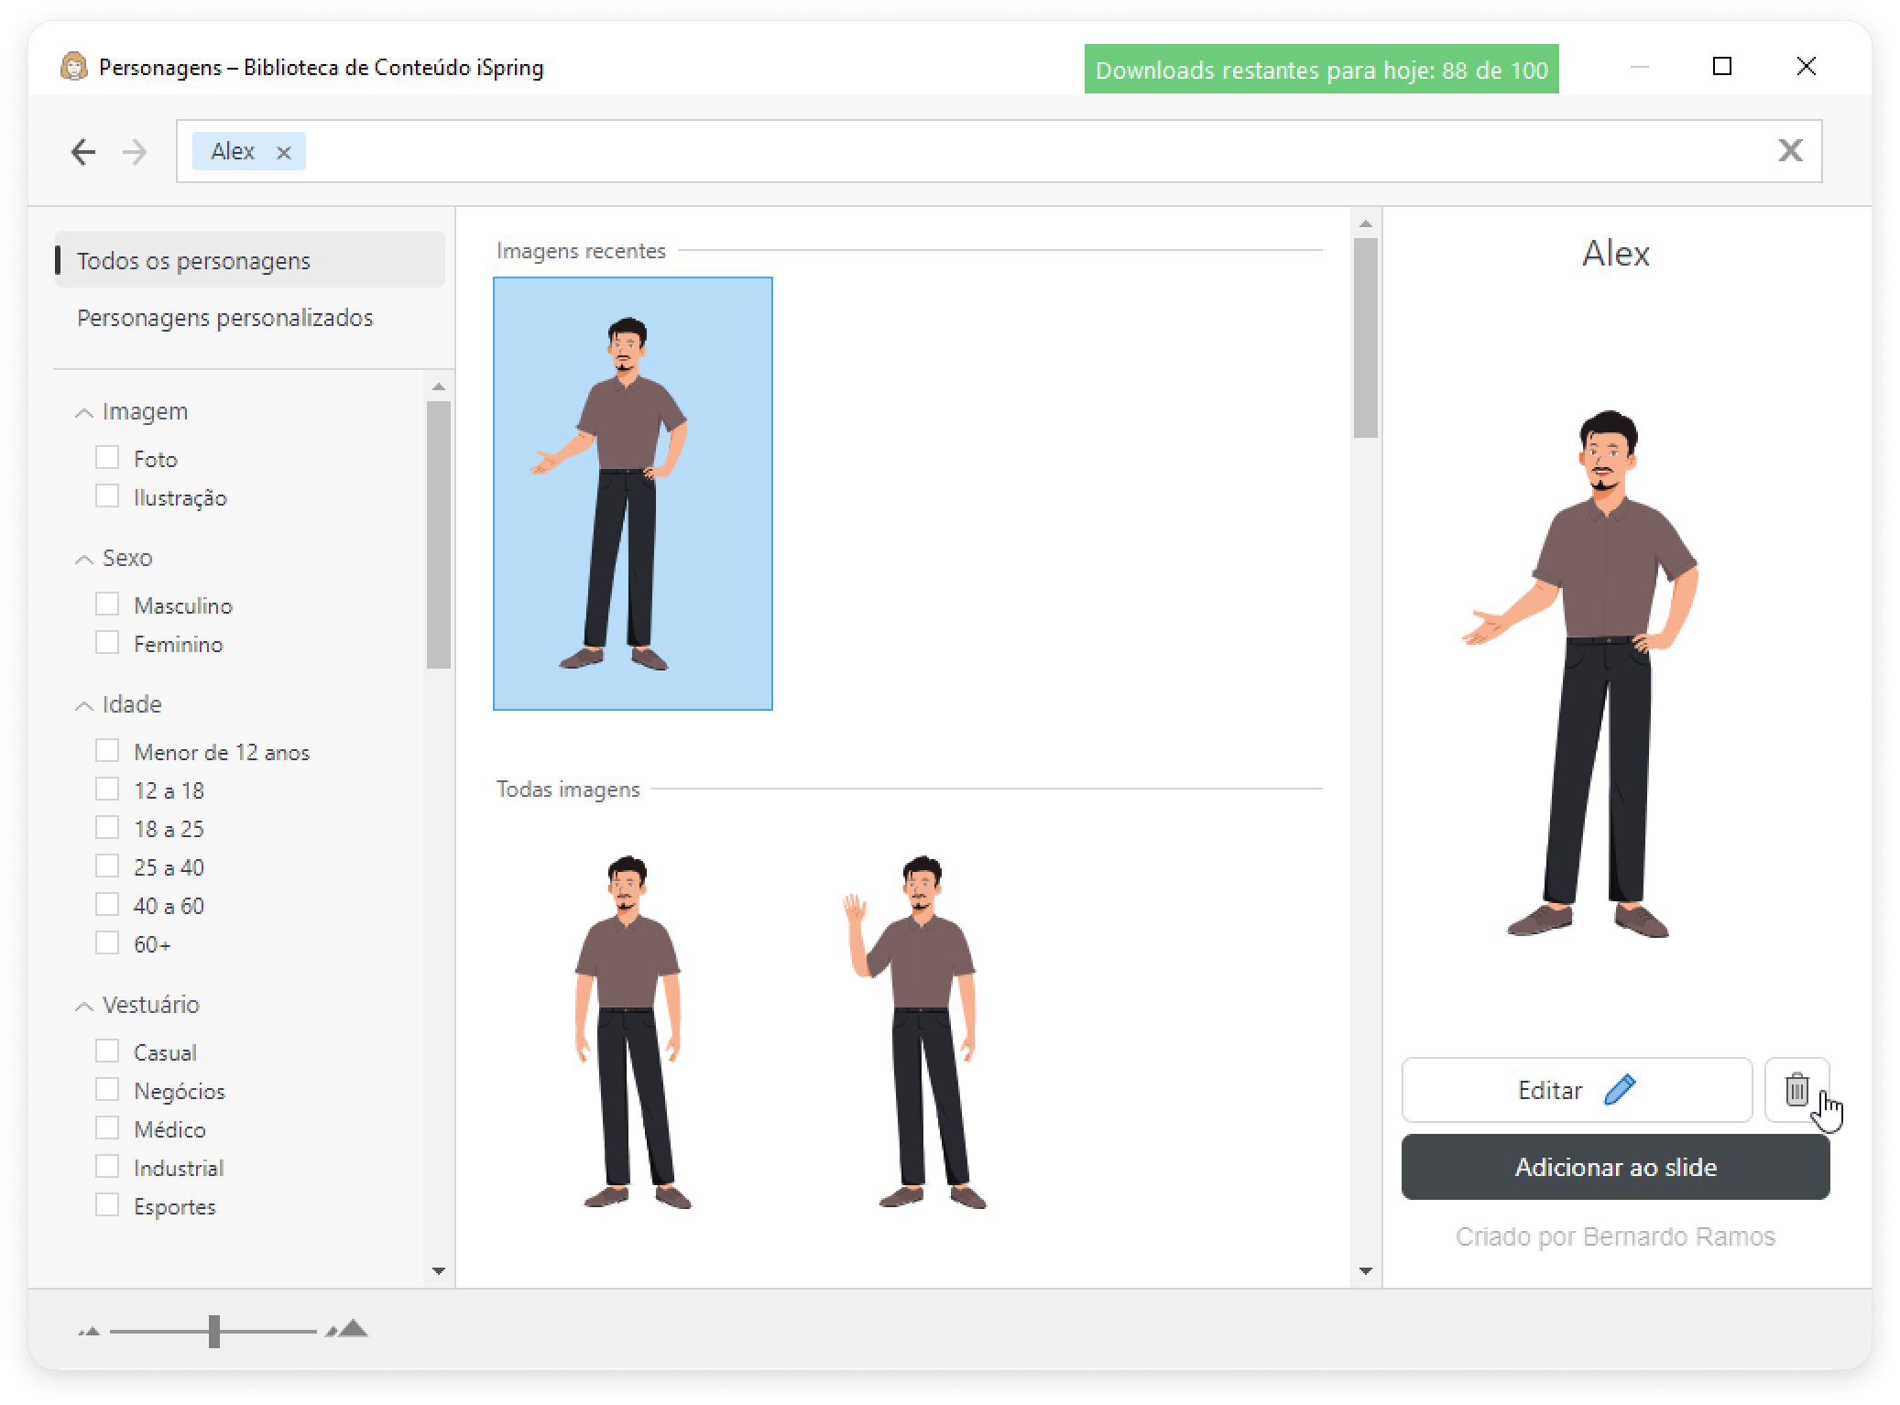Click the back arrow navigation icon
Viewport: 1900px width, 1405px height.
pyautogui.click(x=83, y=151)
